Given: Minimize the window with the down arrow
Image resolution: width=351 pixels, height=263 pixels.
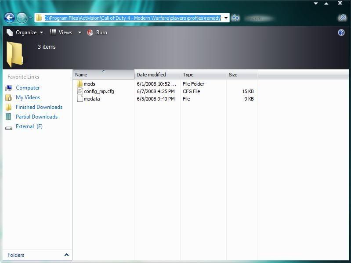Looking at the screenshot, I should click(316, 4).
